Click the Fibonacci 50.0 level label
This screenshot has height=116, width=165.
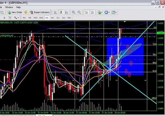coord(154,63)
